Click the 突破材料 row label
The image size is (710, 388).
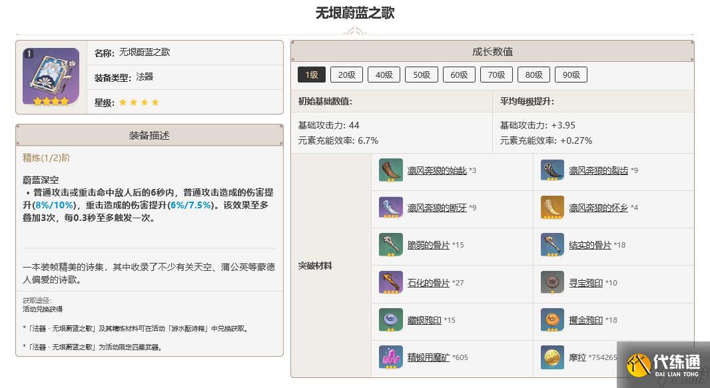[315, 266]
